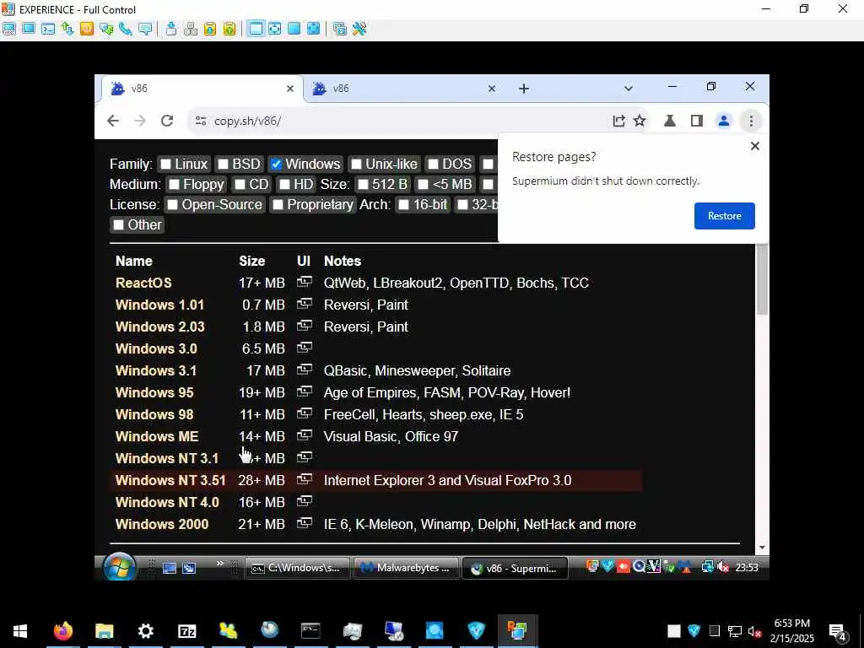Check the Floppy medium checkbox
This screenshot has height=648, width=864.
[x=174, y=185]
